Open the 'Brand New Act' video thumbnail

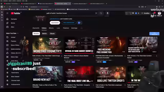click(x=47, y=74)
